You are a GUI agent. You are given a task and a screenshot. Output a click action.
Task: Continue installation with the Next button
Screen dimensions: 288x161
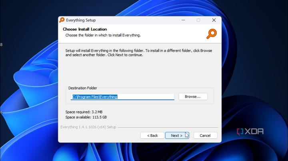tap(177, 135)
